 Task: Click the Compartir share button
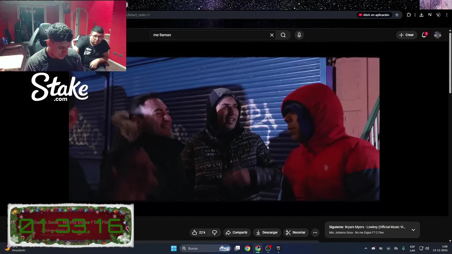pyautogui.click(x=237, y=232)
